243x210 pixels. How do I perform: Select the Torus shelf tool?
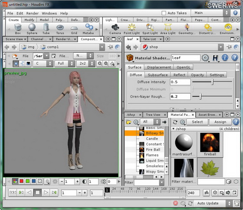60,29
